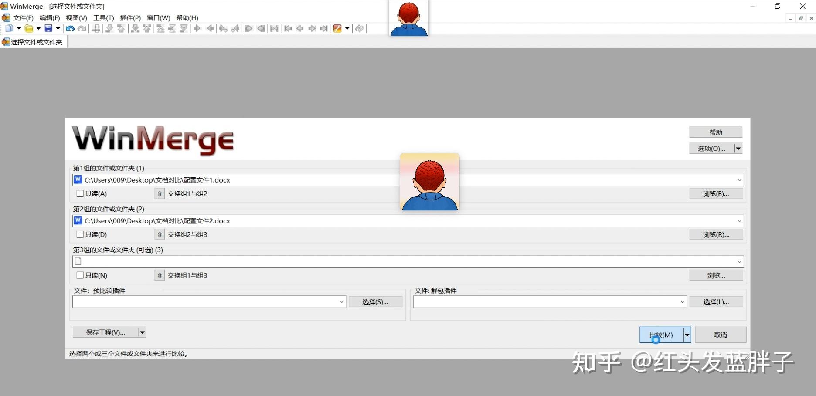Screen dimensions: 816x396
Task: Click the All Right toolbar icon
Action: click(x=249, y=28)
